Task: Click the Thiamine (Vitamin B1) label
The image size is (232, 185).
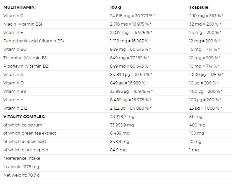Action: pyautogui.click(x=26, y=58)
